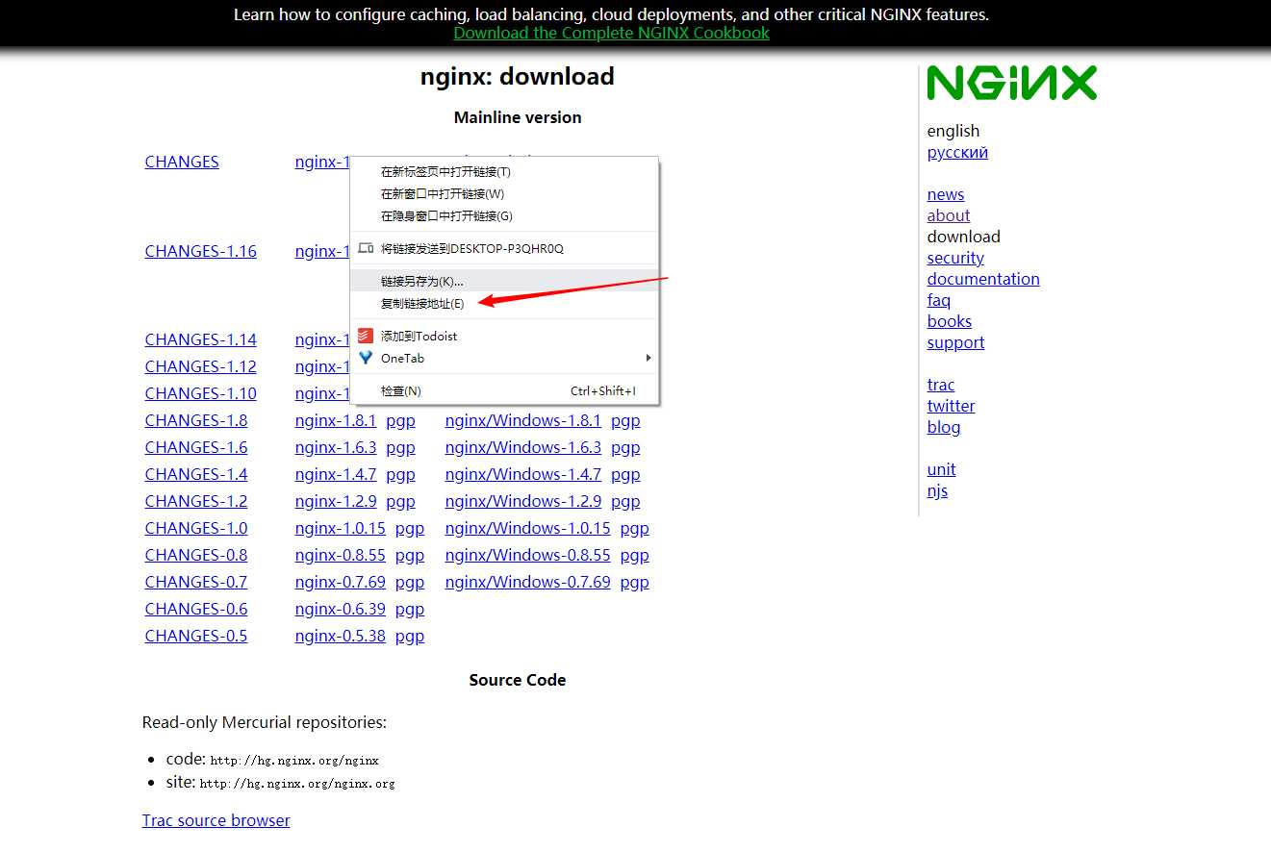Open the CHANGES-1.0 link
The width and height of the screenshot is (1271, 852).
tap(195, 528)
